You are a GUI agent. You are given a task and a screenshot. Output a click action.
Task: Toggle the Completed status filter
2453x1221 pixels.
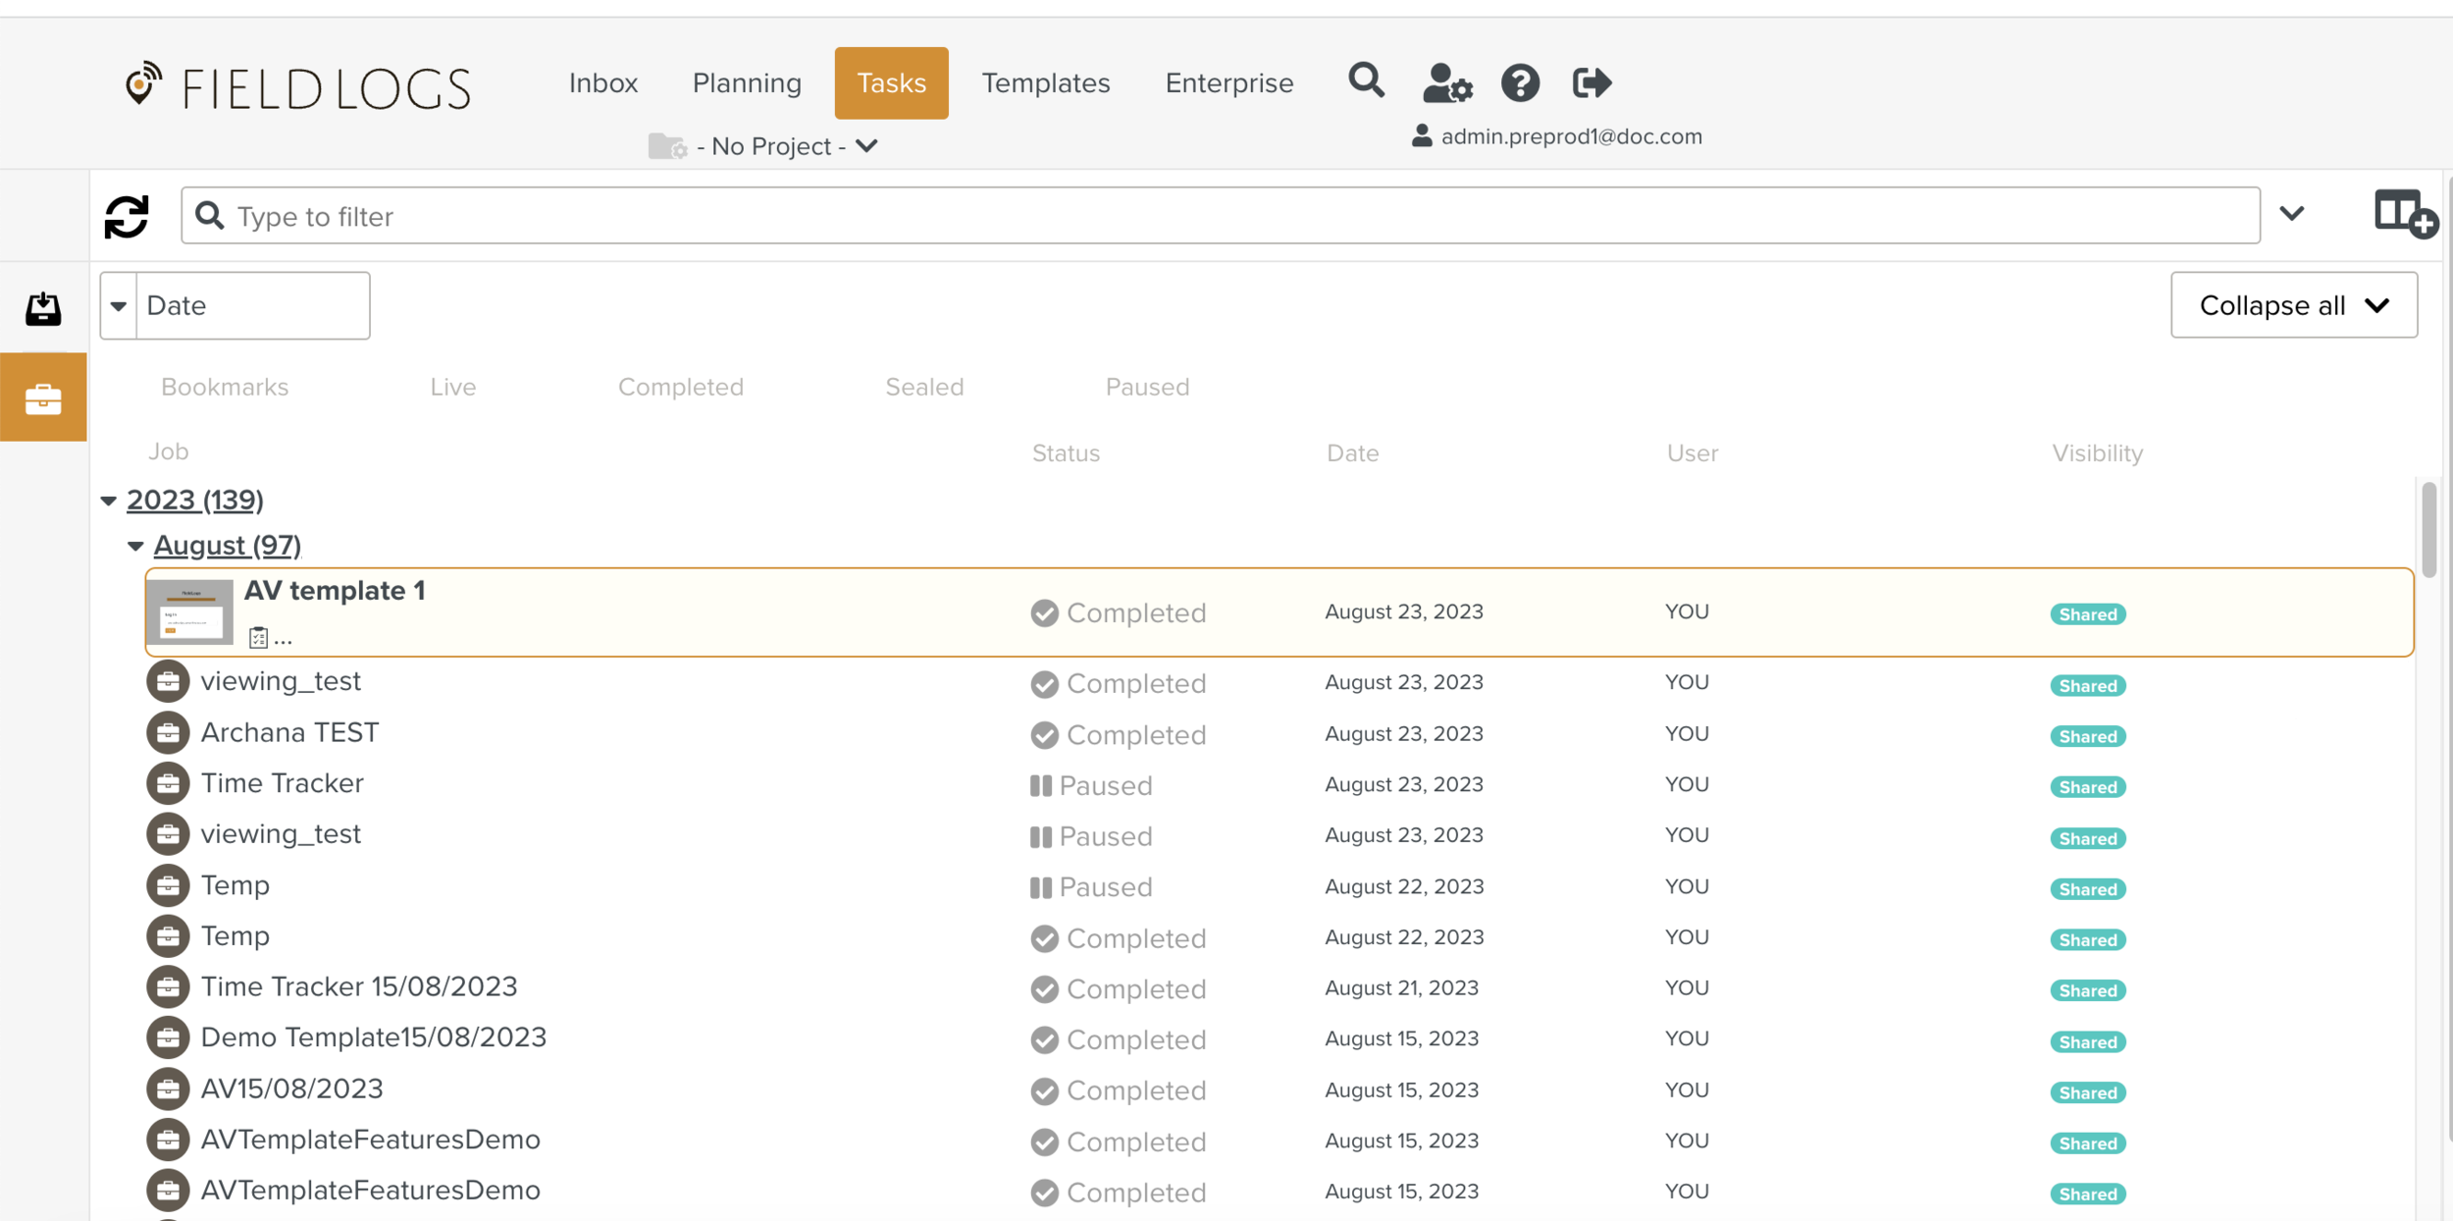click(x=680, y=387)
